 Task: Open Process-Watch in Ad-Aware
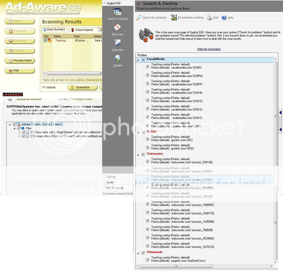pyautogui.click(x=20, y=61)
